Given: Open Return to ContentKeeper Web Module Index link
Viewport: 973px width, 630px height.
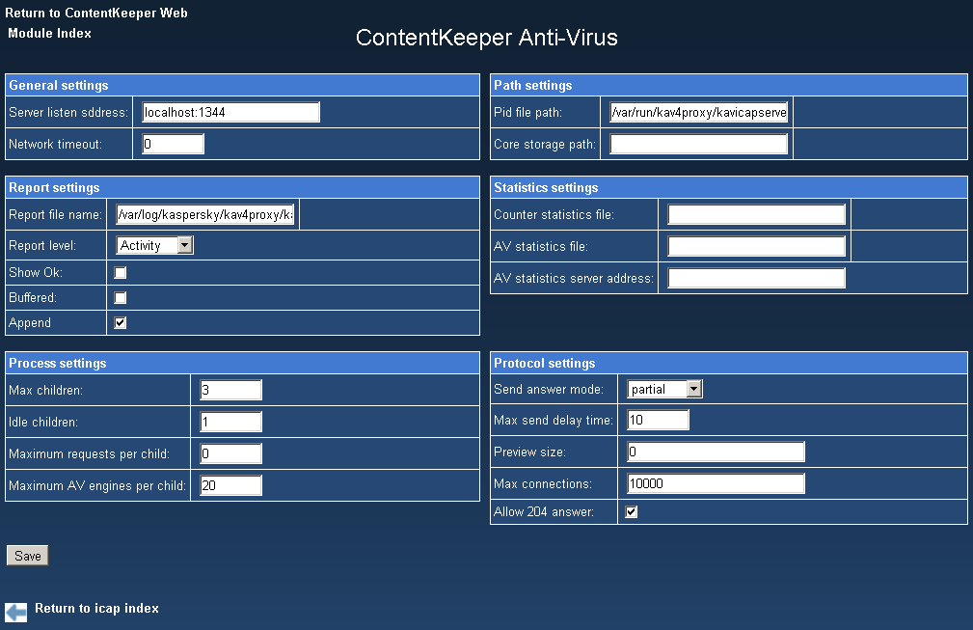Looking at the screenshot, I should (x=96, y=23).
